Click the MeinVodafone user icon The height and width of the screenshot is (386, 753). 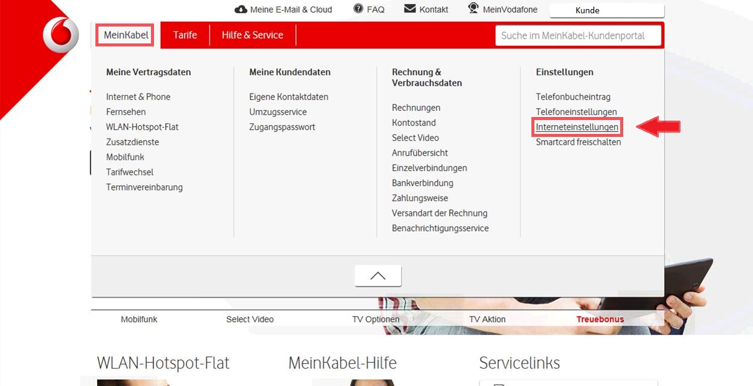pyautogui.click(x=473, y=8)
